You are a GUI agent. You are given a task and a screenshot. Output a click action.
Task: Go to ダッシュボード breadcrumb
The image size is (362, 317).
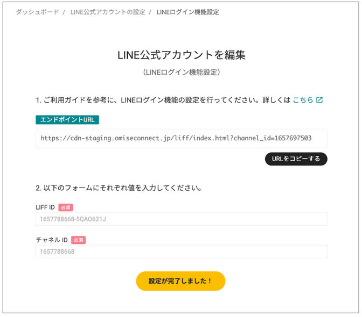click(37, 12)
